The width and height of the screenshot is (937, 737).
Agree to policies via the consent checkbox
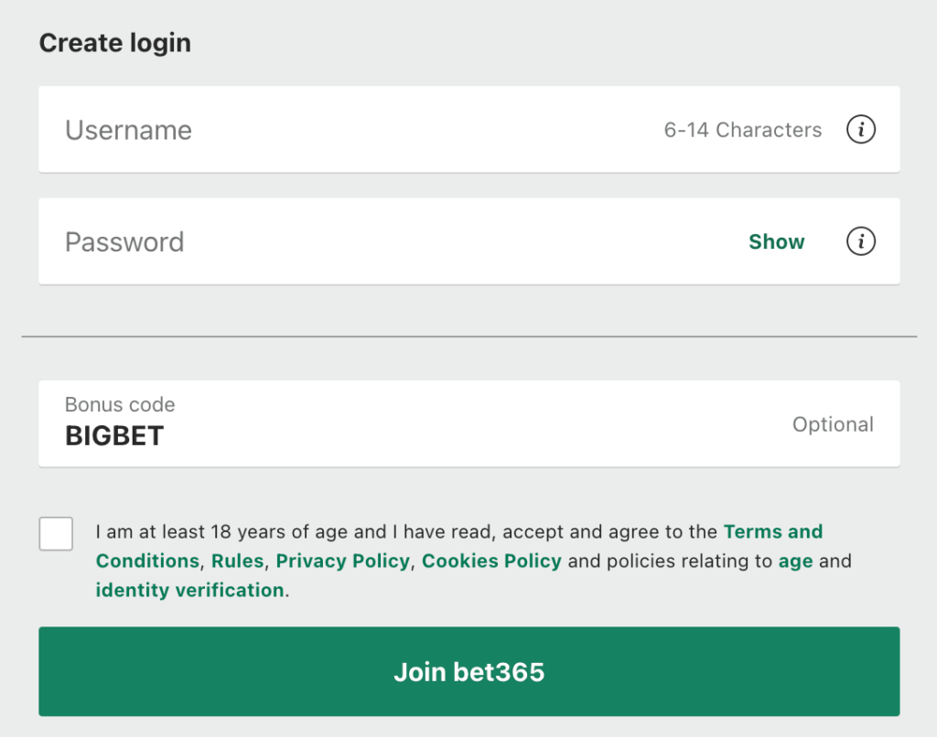point(56,533)
